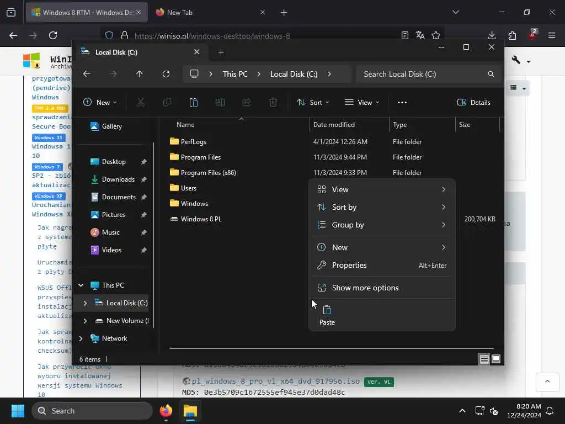
Task: Click the Delete trash icon in Explorer toolbar
Action: click(x=273, y=102)
